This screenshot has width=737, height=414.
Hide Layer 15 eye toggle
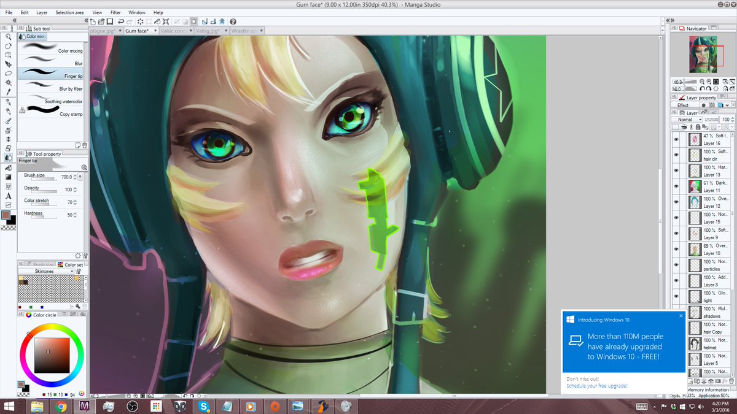tap(676, 218)
